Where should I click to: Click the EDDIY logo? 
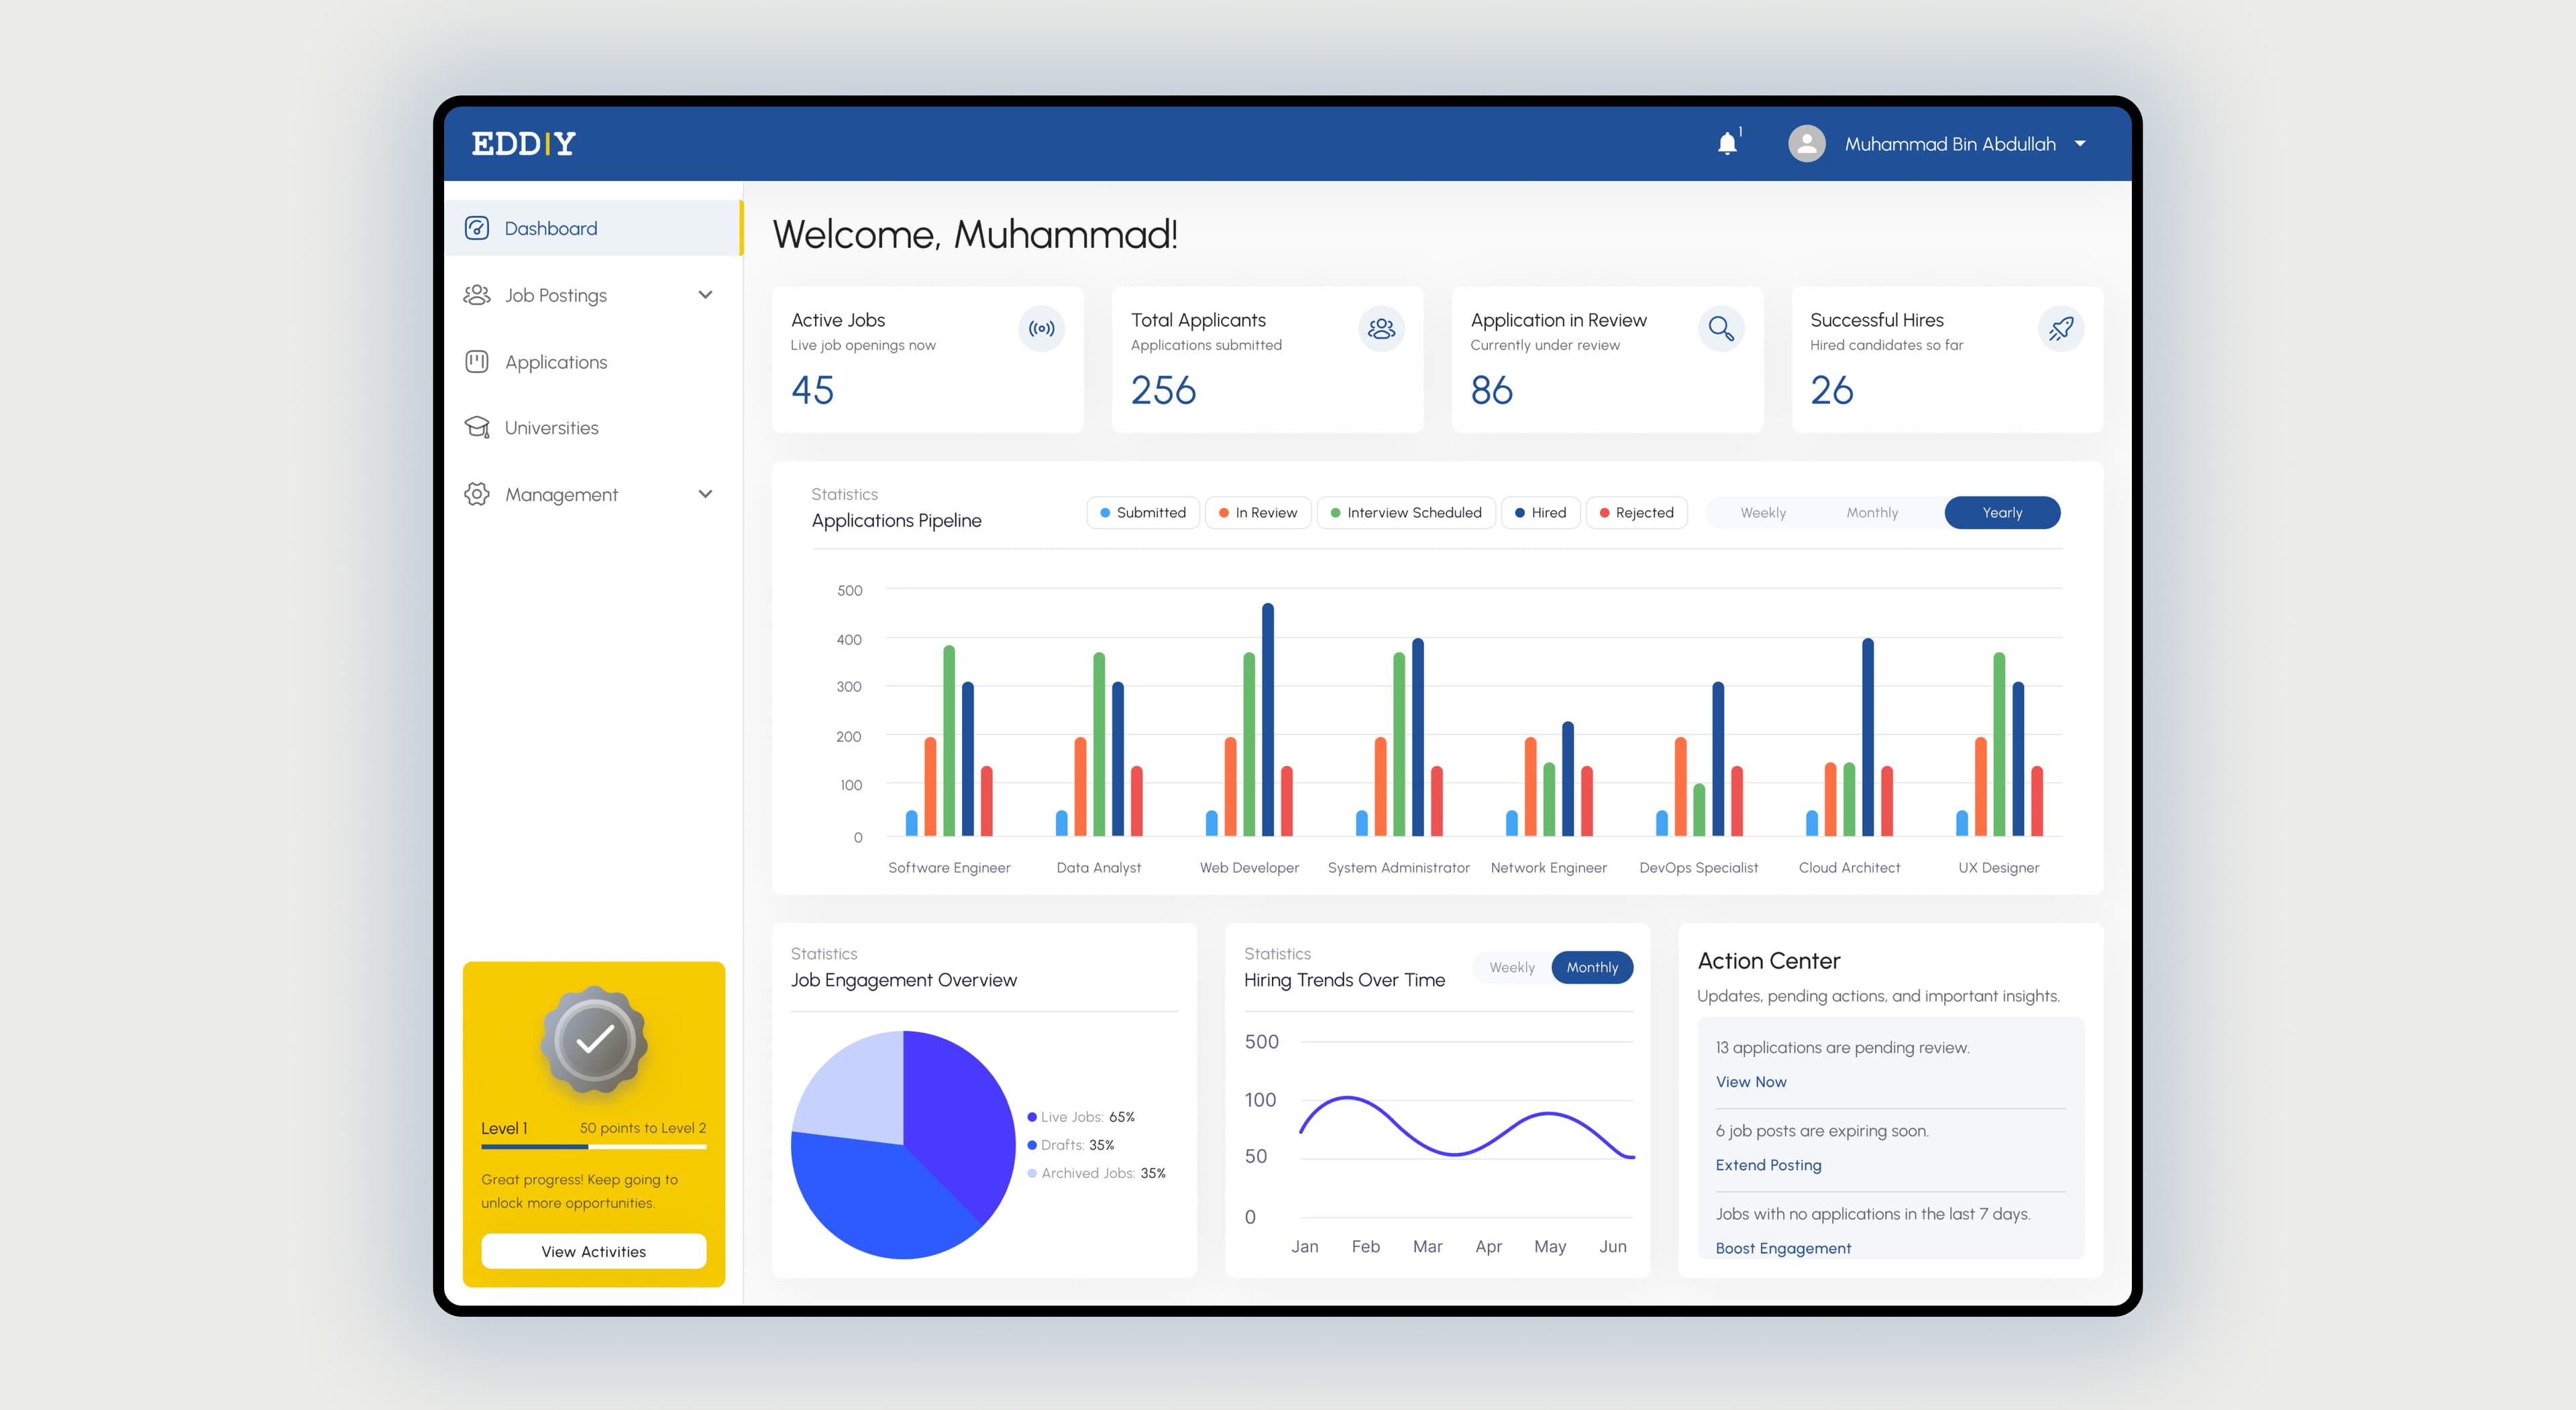click(x=523, y=144)
